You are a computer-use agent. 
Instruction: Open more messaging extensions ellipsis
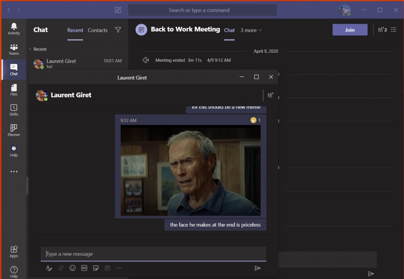point(119,268)
